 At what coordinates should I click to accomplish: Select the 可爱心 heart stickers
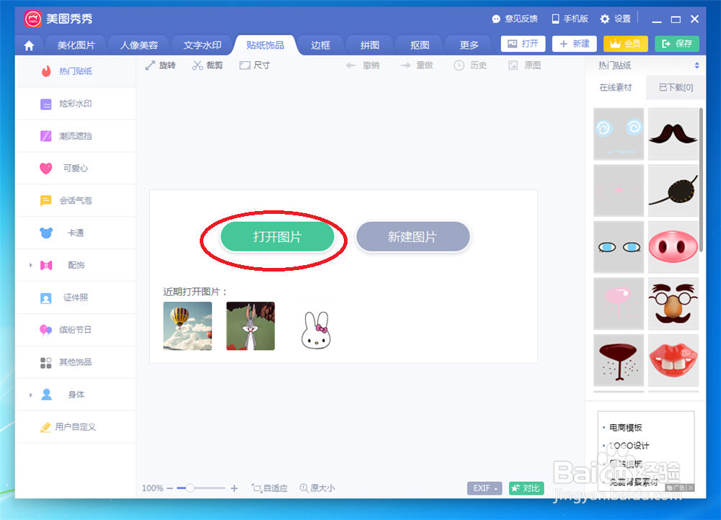click(x=76, y=168)
